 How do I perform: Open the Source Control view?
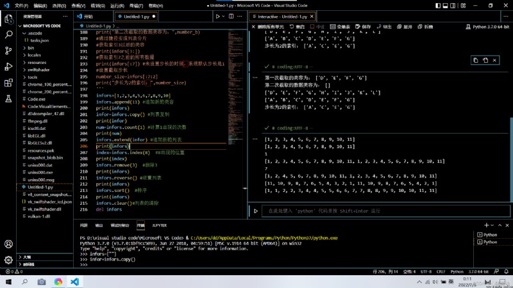[9, 51]
